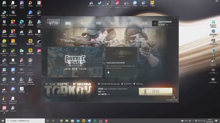Open the Microsoft Edge desktop shortcut
This screenshot has width=220, height=123.
click(22, 24)
